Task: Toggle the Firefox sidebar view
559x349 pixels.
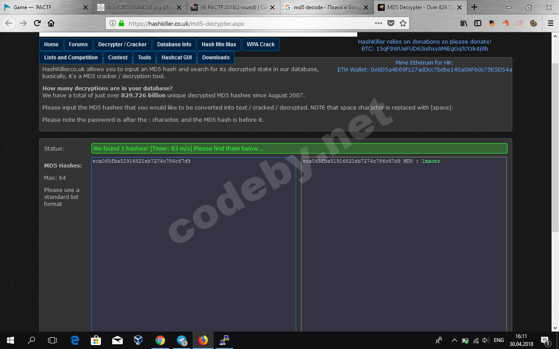Action: coord(478,23)
